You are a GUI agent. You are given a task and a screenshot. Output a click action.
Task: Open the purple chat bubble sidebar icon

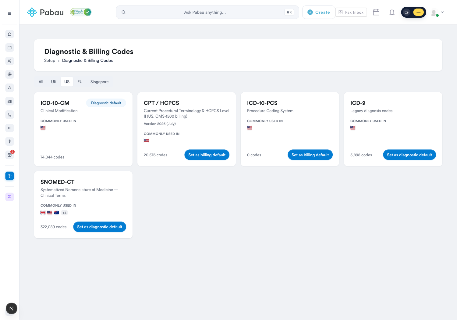(x=9, y=197)
